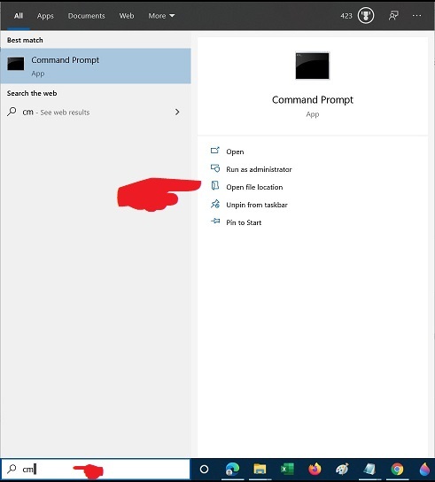Launch Firefox from the taskbar
Image resolution: width=435 pixels, height=482 pixels.
pos(315,469)
